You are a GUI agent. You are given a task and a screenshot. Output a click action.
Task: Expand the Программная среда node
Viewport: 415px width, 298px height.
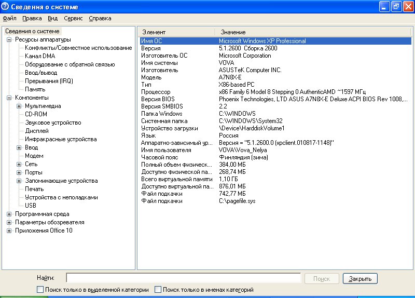pos(9,214)
